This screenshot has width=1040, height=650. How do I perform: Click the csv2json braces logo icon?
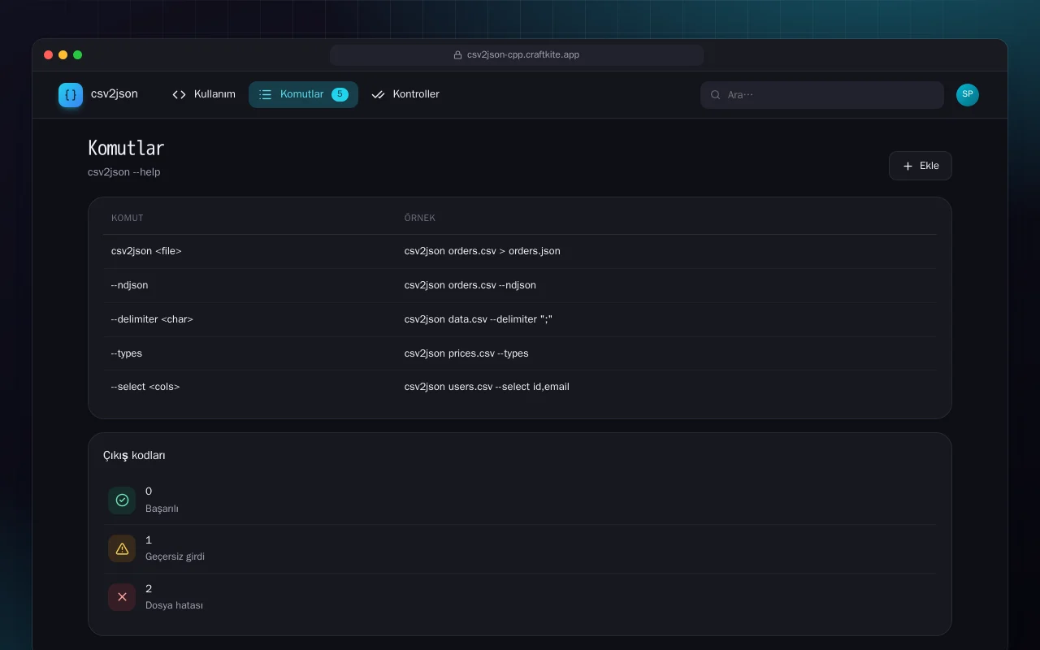tap(71, 95)
